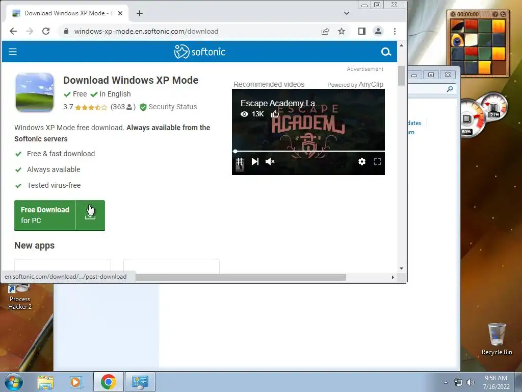
Task: Open Chrome side panel
Action: coord(362,31)
